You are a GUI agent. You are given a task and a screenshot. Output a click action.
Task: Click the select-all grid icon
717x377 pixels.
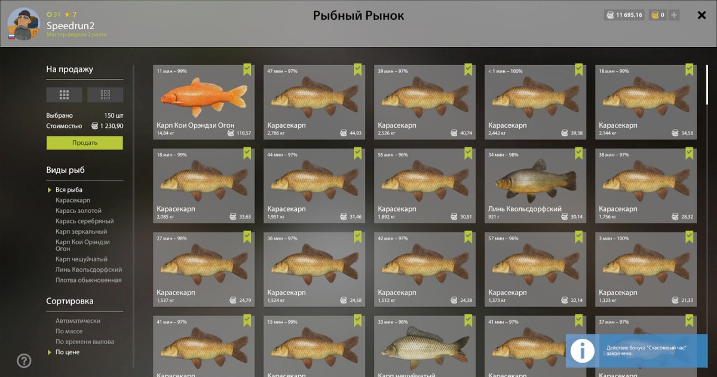click(64, 94)
